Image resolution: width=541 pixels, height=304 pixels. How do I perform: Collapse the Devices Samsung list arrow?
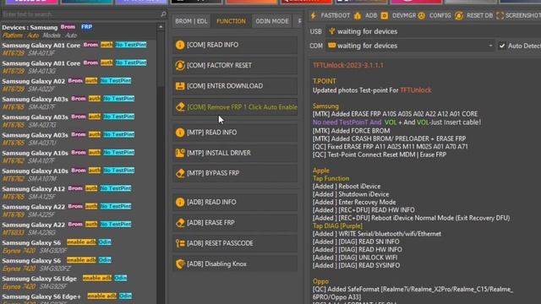tap(161, 27)
